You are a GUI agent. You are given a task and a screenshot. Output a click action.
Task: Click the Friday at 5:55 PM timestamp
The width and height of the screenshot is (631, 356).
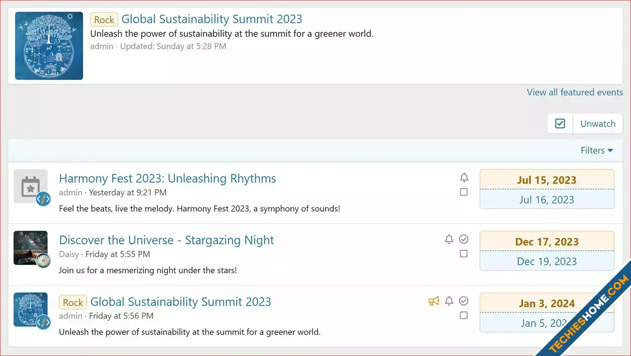[118, 254]
